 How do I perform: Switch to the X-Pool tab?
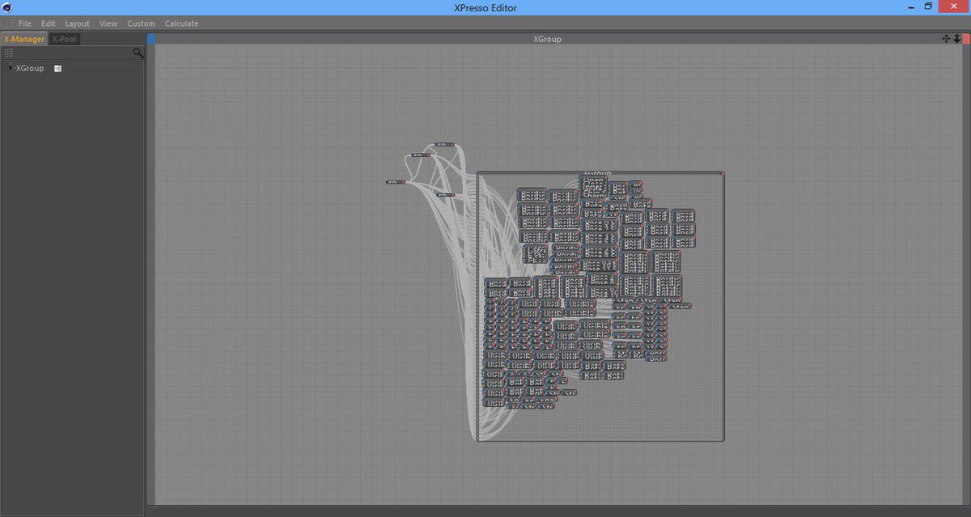pos(65,39)
